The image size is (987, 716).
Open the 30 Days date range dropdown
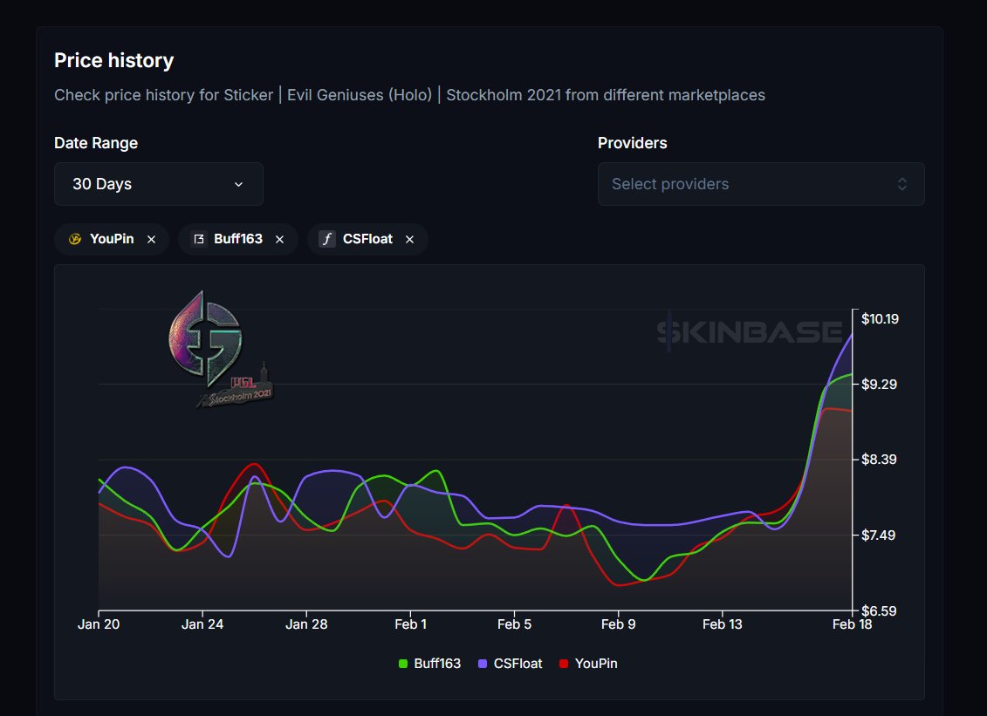(x=158, y=184)
